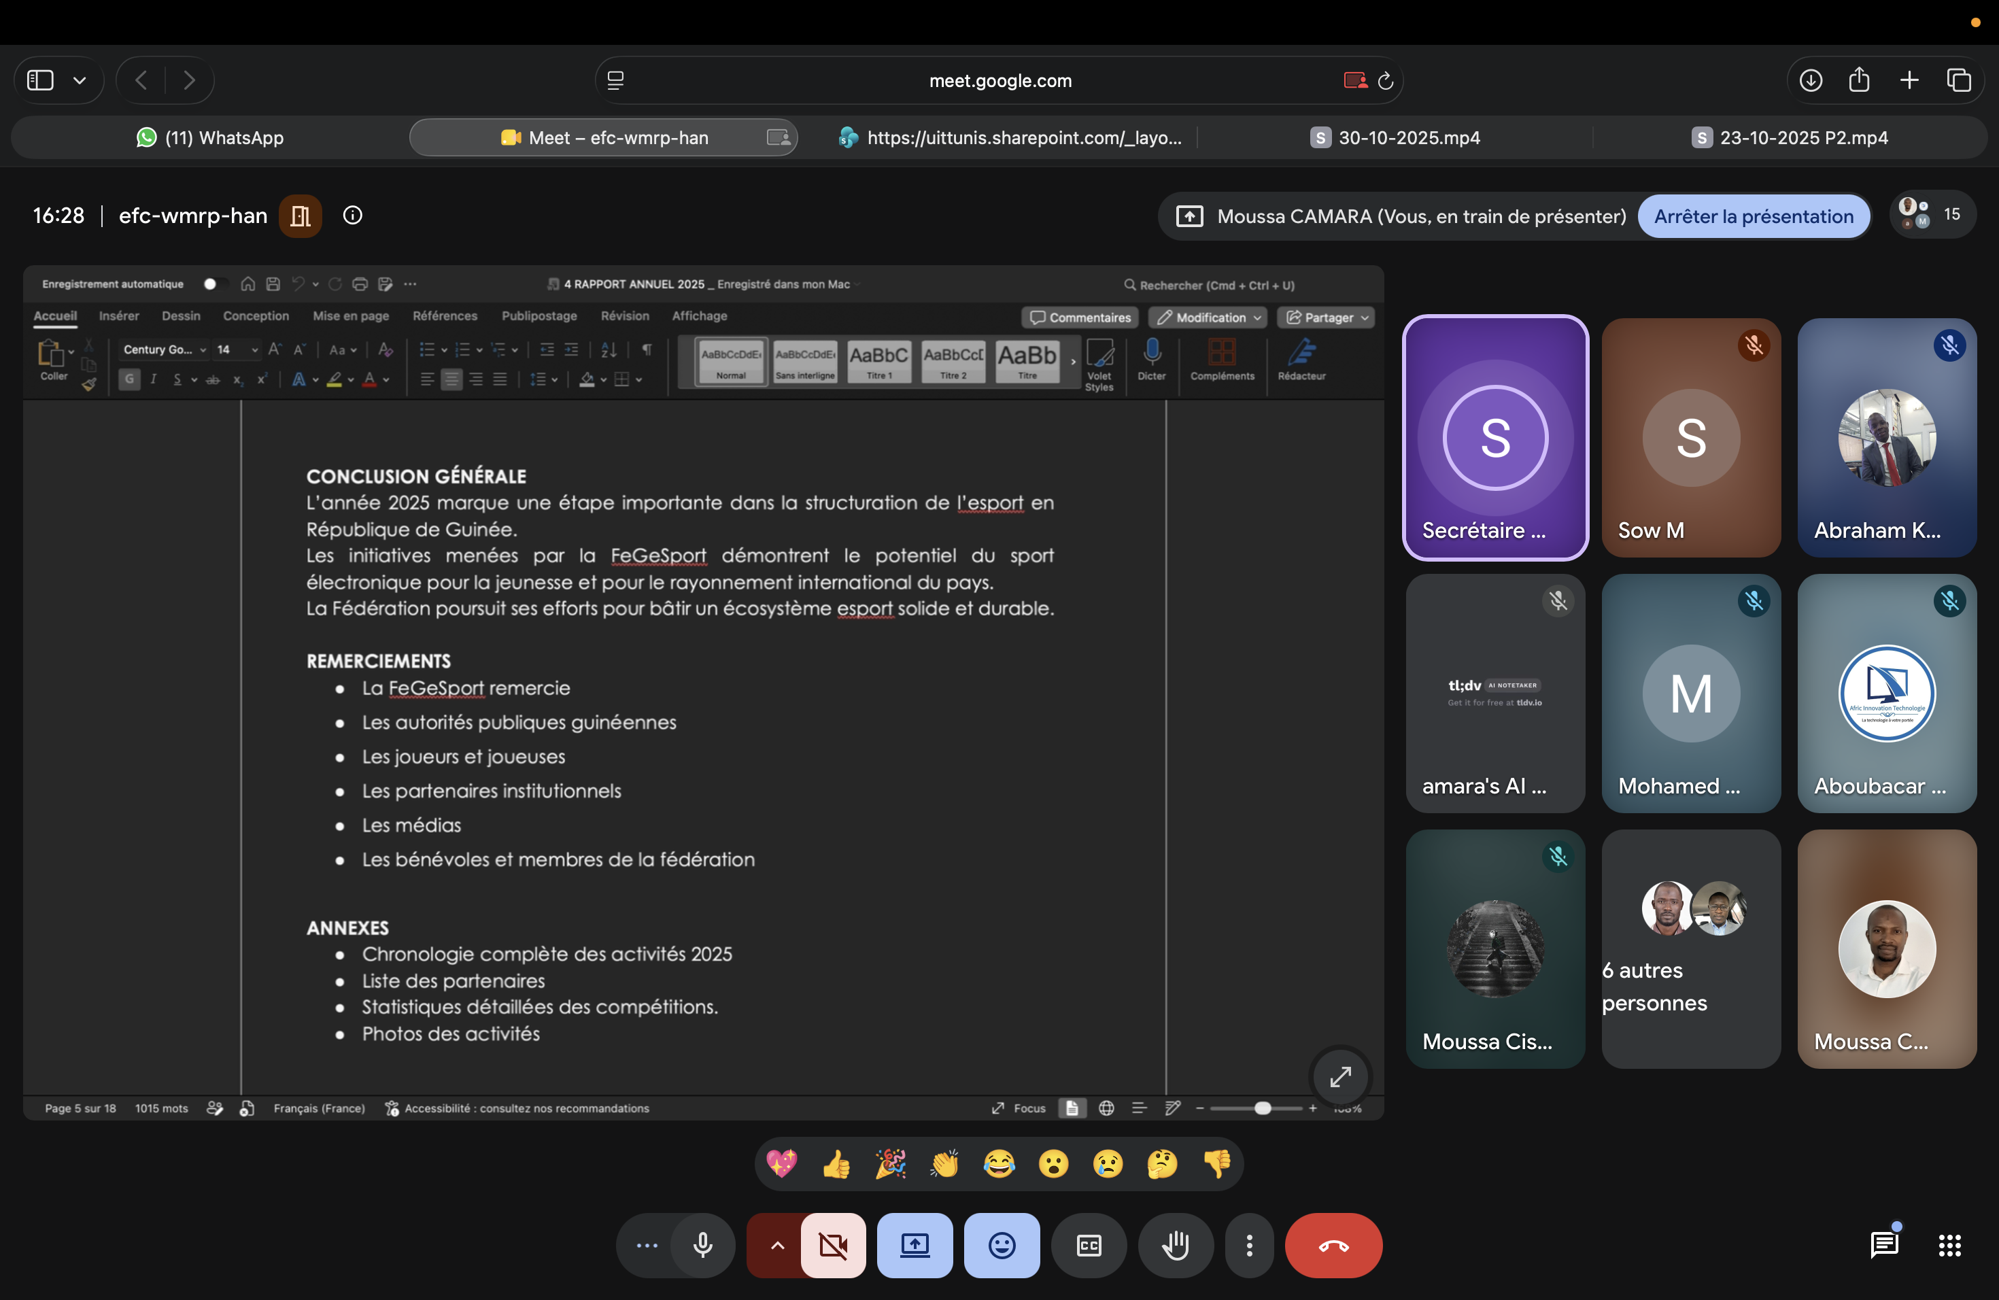The image size is (1999, 1300).
Task: Open audio settings three-dots left of microphone
Action: (647, 1244)
